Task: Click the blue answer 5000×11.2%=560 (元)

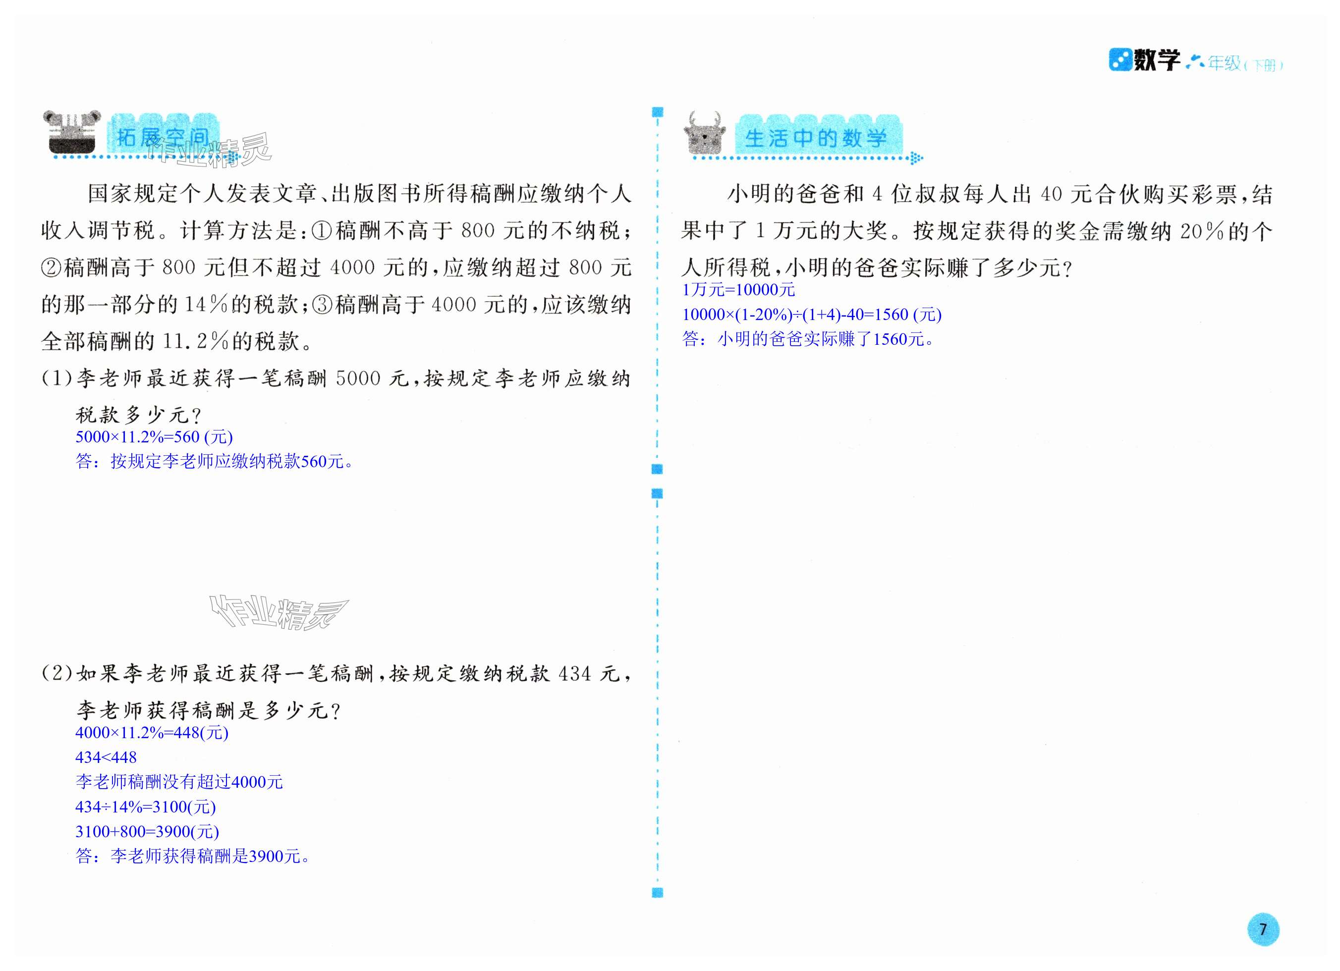Action: pyautogui.click(x=154, y=437)
